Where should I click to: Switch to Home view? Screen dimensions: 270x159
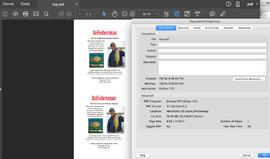[x=8, y=4]
